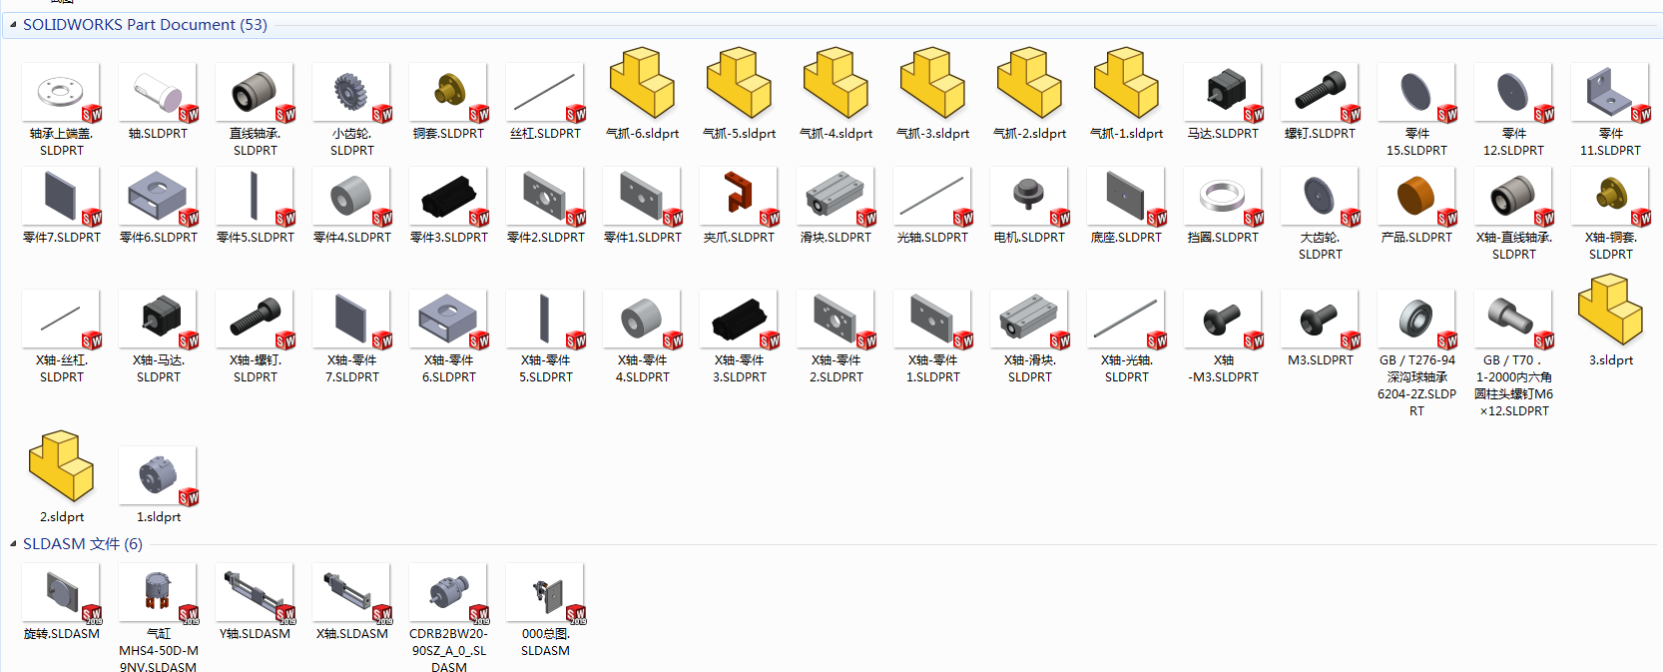Select the 气抓-5.sldprt yellow icon
Image resolution: width=1663 pixels, height=672 pixels.
740,84
